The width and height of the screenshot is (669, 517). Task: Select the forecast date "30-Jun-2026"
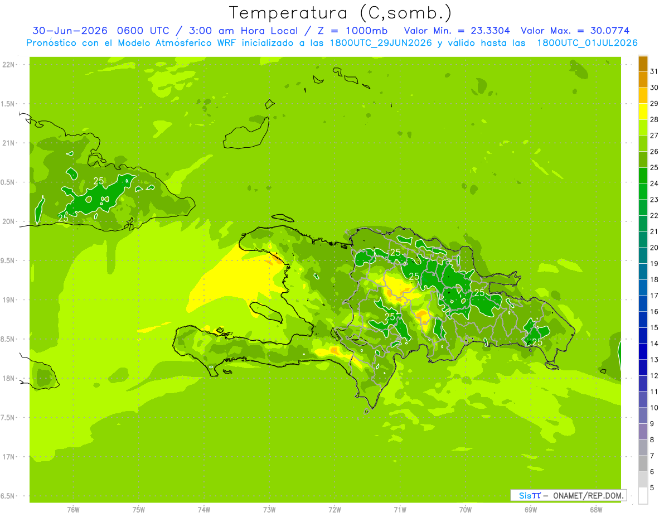click(70, 31)
